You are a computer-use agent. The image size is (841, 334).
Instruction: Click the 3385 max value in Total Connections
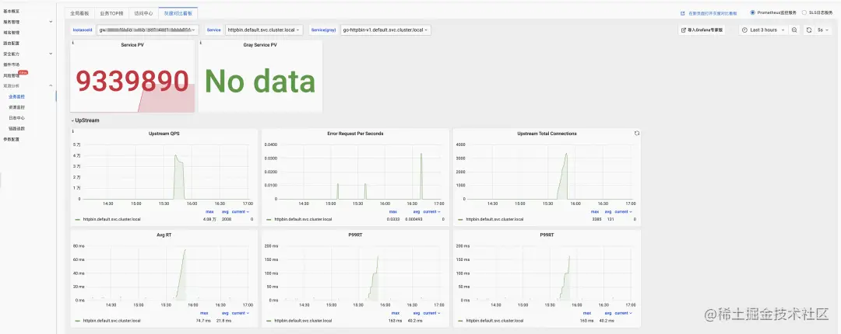596,220
